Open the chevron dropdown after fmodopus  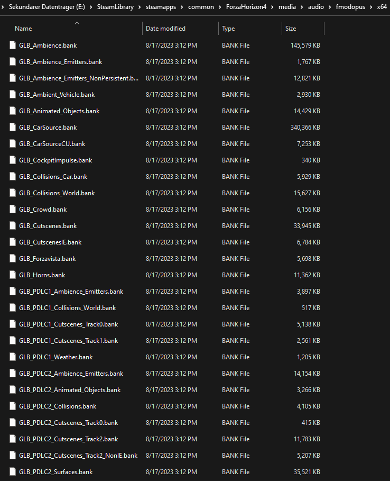tap(371, 7)
